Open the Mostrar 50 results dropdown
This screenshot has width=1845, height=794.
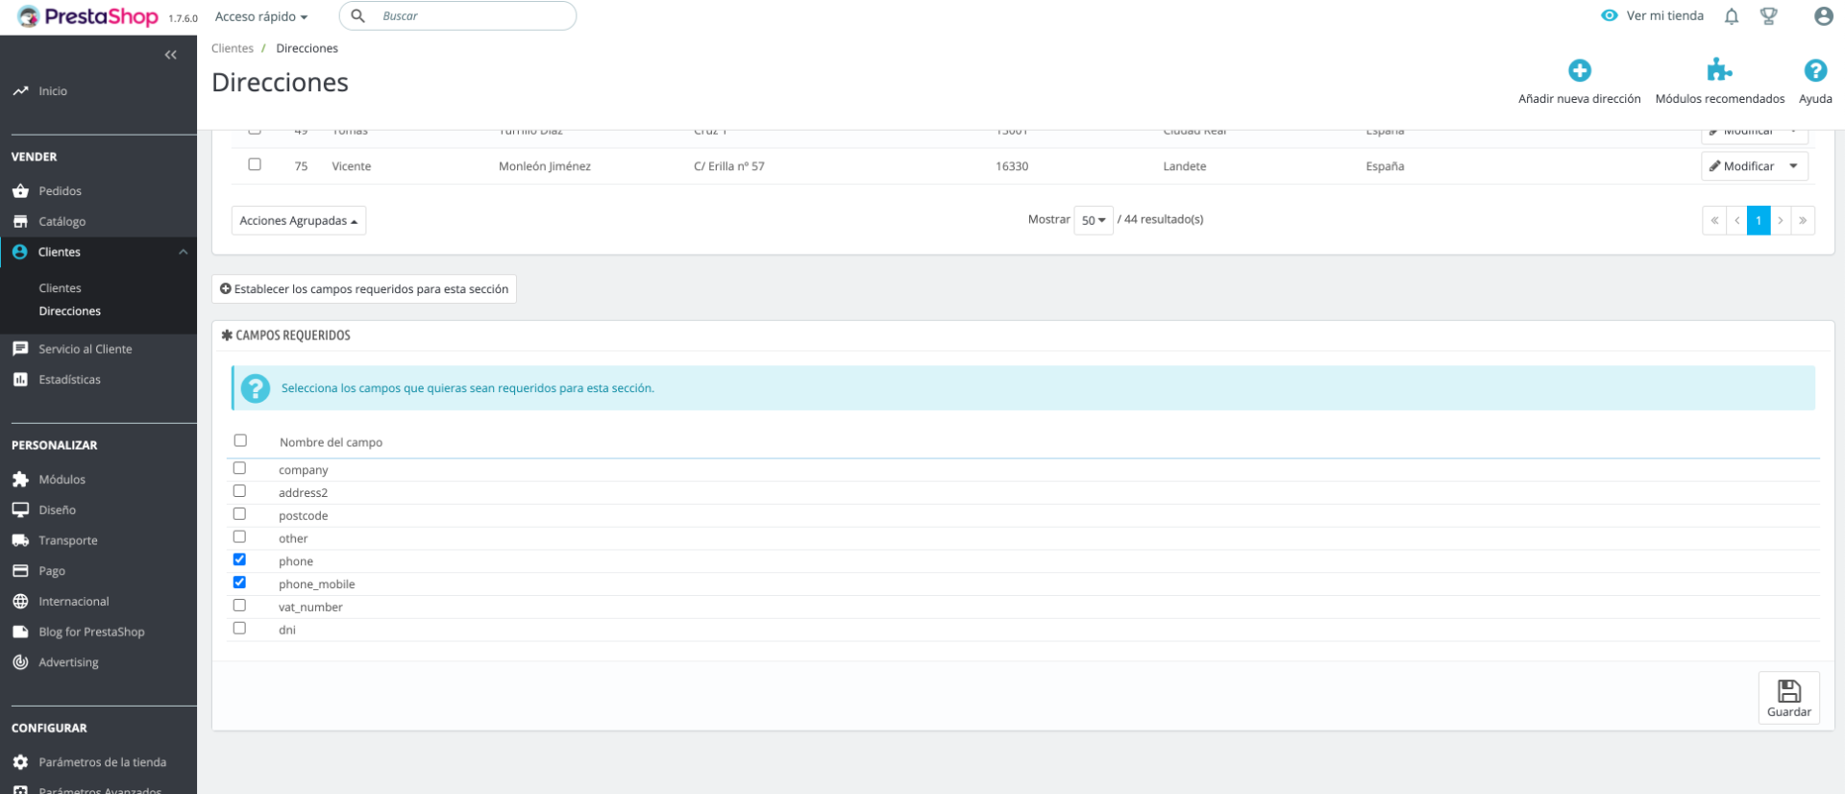click(1094, 220)
